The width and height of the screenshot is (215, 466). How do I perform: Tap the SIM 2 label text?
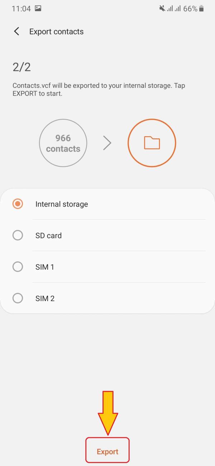point(45,298)
